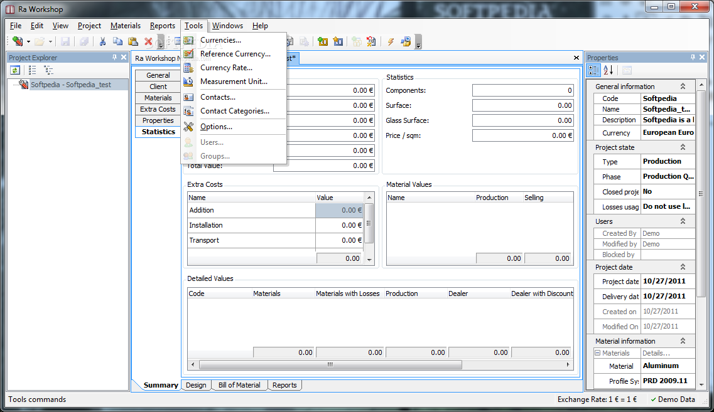
Task: Choose Measurement Unit... menu entry
Action: pyautogui.click(x=234, y=82)
